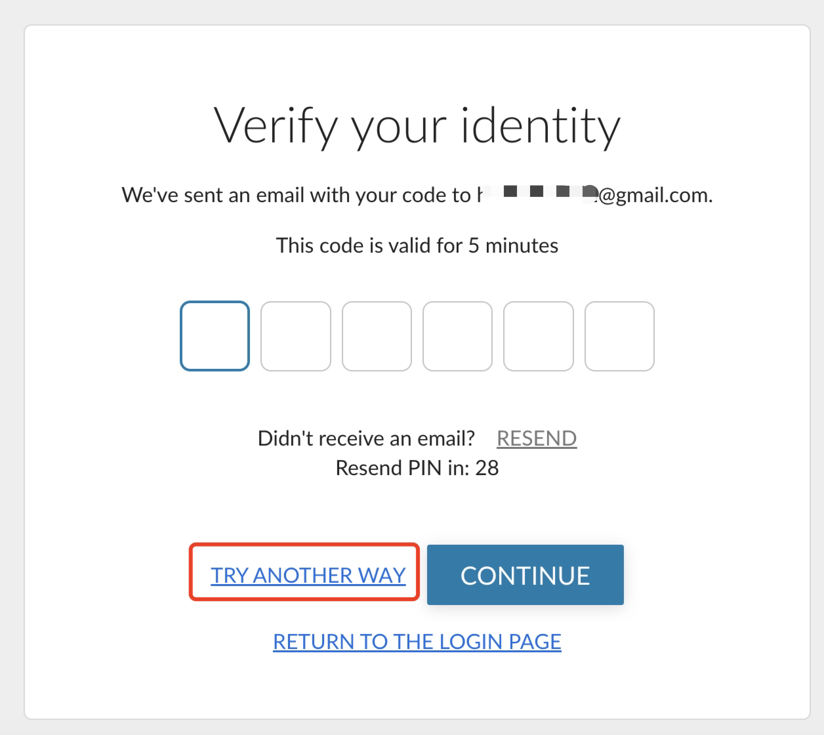Select the sixth PIN digit box
824x735 pixels.
619,336
